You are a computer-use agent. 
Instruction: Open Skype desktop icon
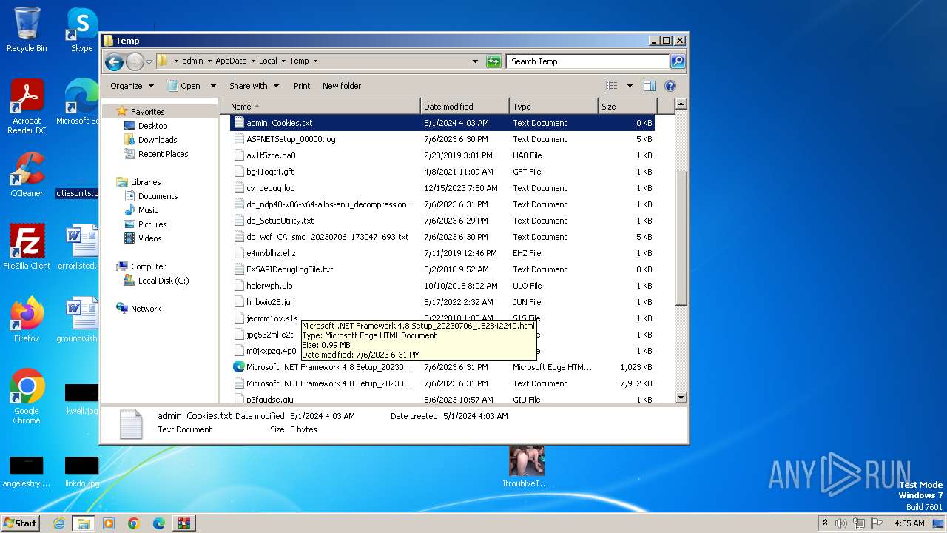tap(82, 30)
